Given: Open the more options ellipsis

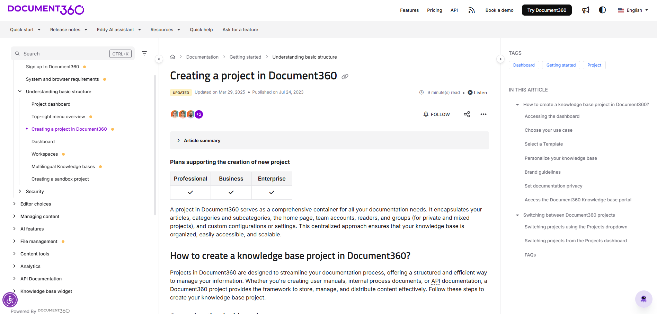Looking at the screenshot, I should coord(483,114).
